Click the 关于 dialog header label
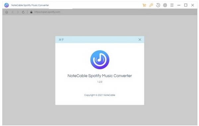 pyautogui.click(x=61, y=40)
